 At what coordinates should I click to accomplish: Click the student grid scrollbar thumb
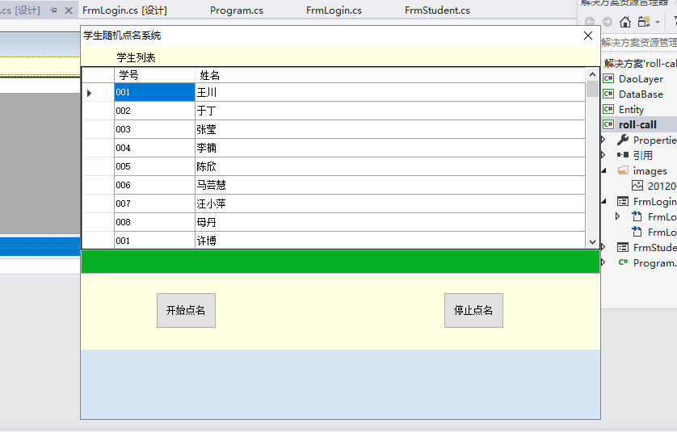(592, 89)
